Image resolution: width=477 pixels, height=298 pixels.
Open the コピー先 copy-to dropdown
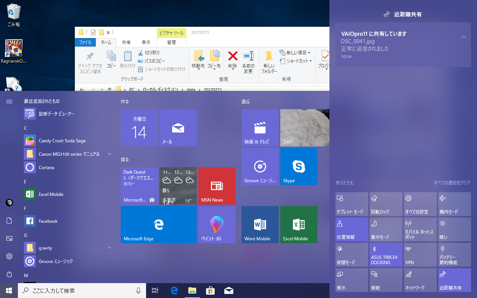pyautogui.click(x=214, y=60)
